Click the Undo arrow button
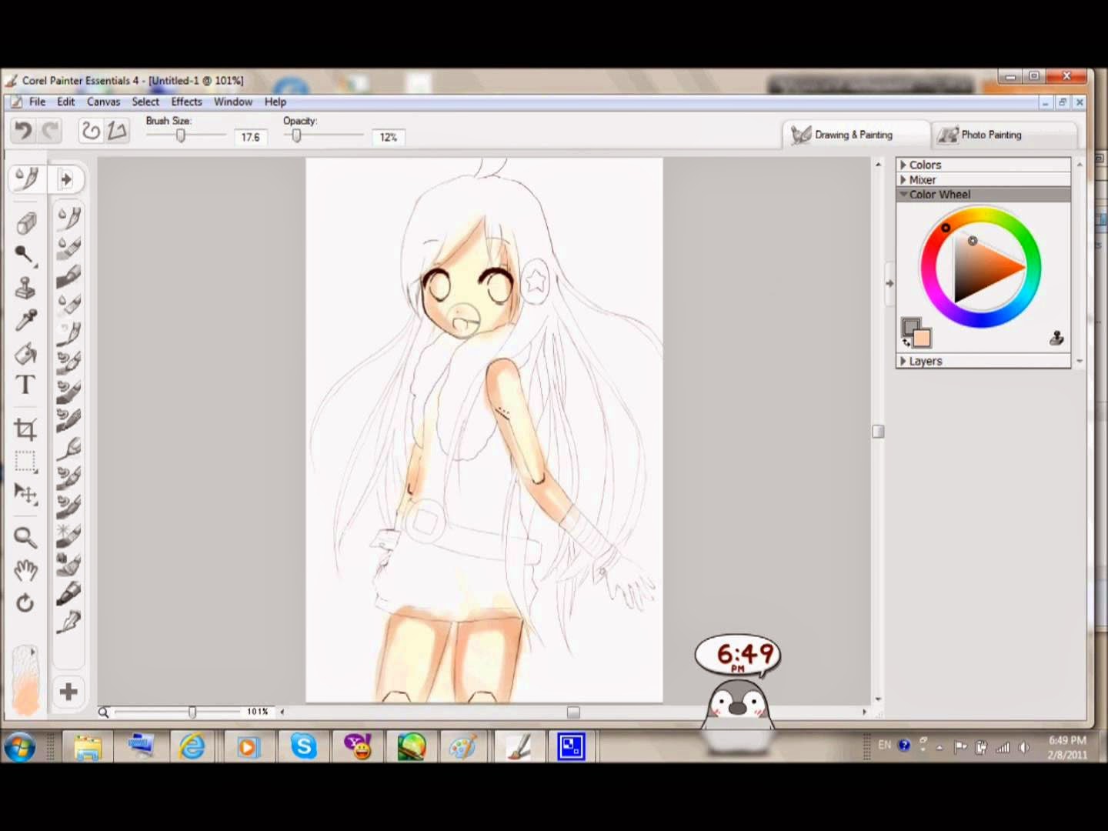 (x=23, y=131)
